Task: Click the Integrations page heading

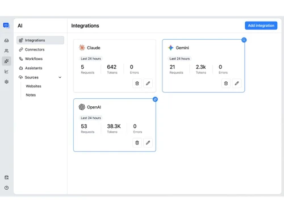Action: (85, 26)
